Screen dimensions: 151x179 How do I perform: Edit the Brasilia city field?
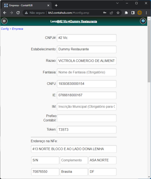74,172
